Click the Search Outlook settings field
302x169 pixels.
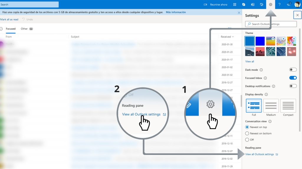[271, 24]
